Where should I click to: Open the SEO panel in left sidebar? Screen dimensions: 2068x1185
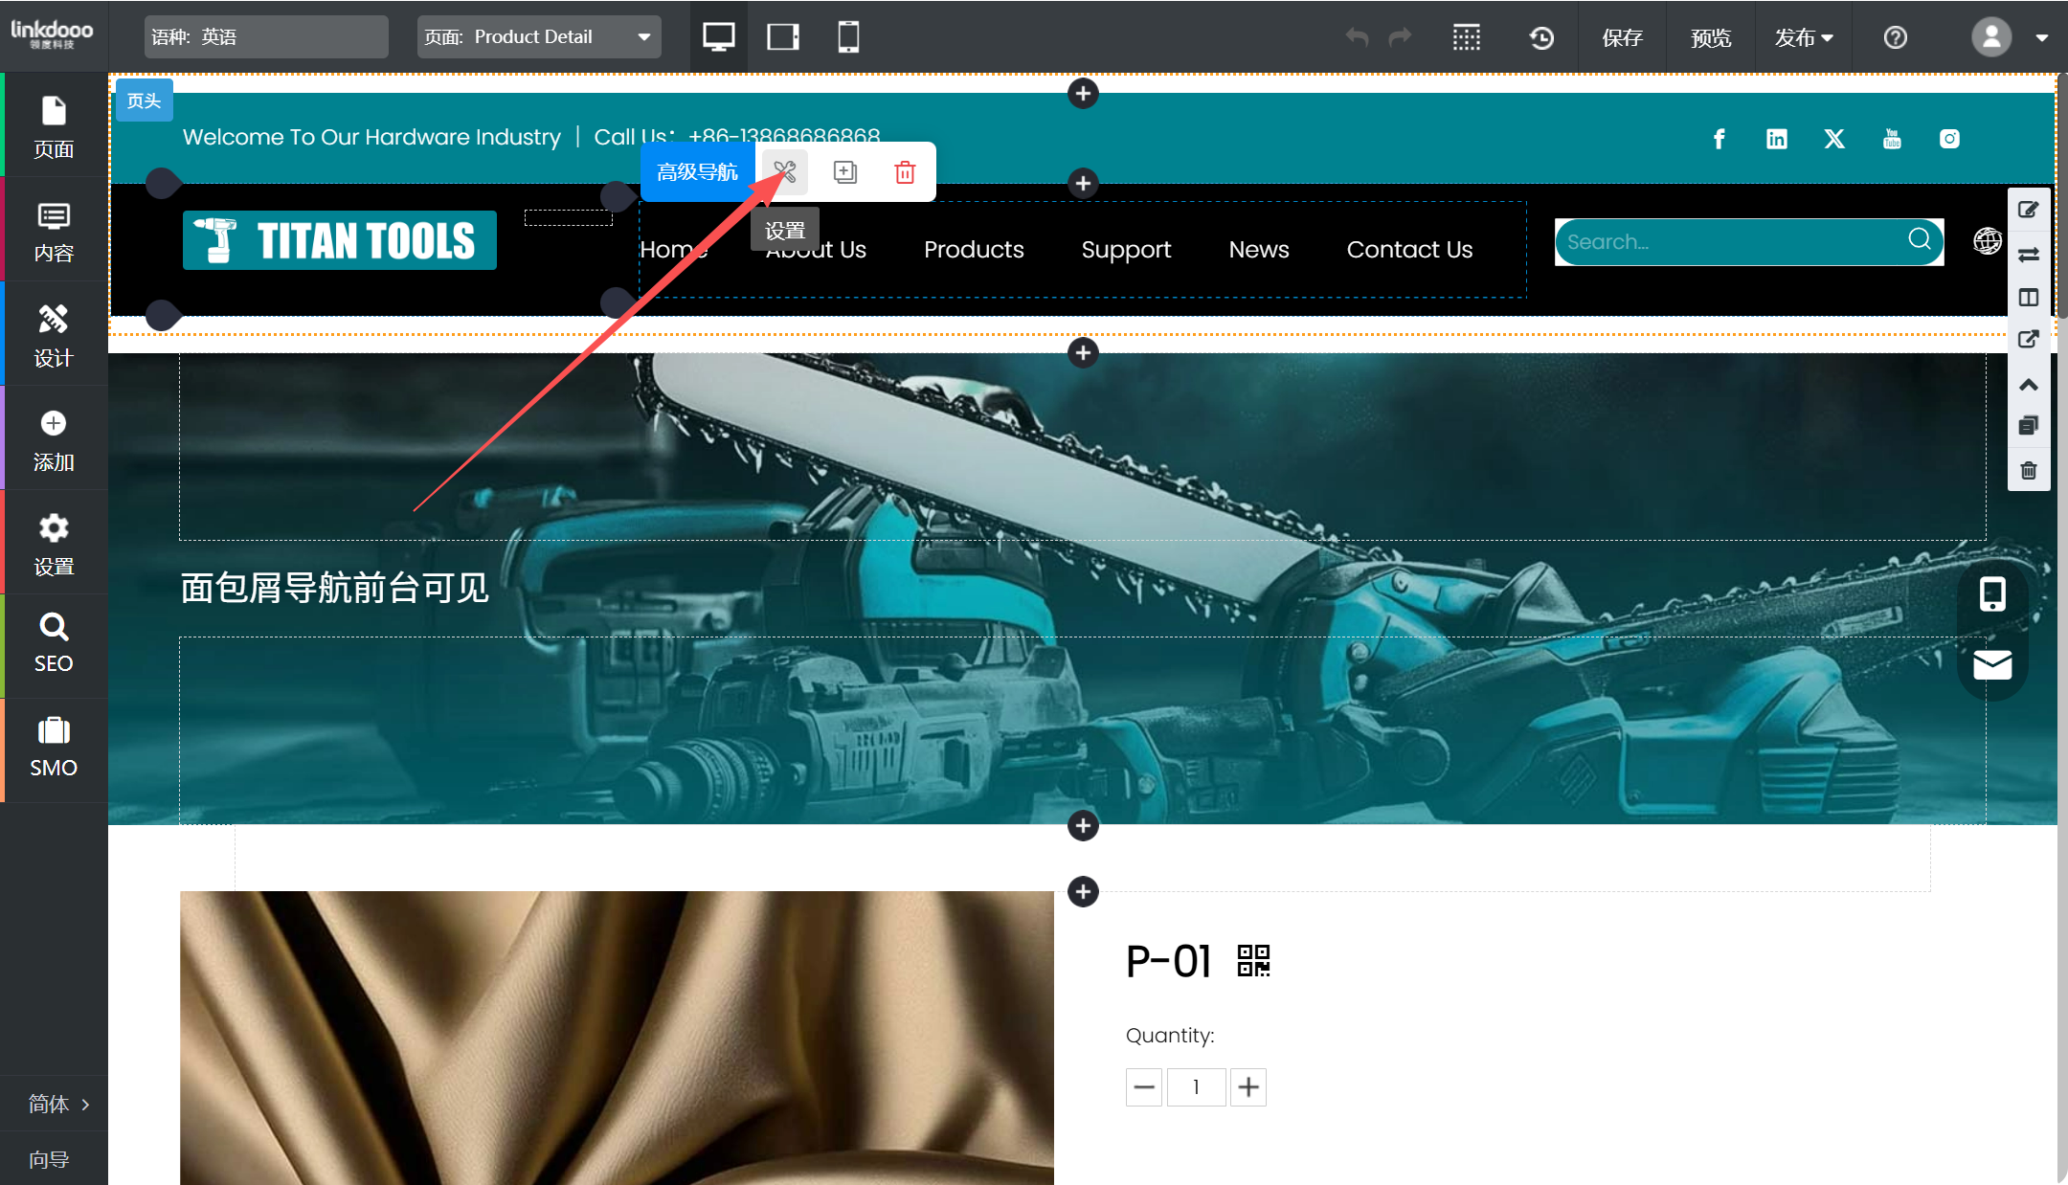click(x=54, y=643)
